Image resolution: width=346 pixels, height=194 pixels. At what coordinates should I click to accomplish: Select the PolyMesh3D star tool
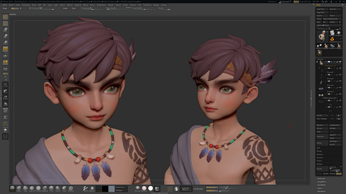tap(339, 33)
